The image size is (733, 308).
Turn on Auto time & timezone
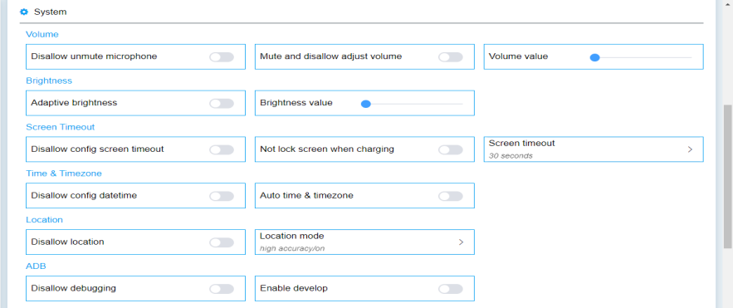[451, 196]
